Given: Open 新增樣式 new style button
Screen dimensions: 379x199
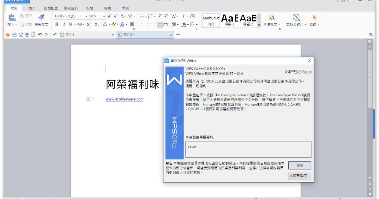Looking at the screenshot, I should coord(272,24).
